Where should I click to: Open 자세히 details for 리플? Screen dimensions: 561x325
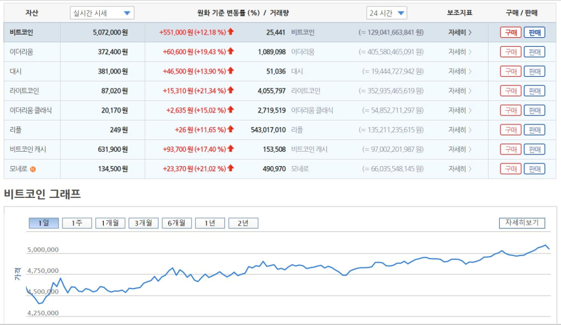[460, 130]
